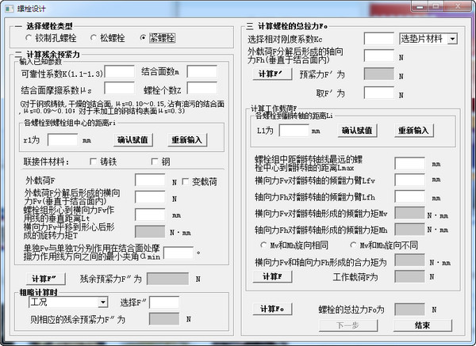Click 重新输入 next to L1 field
This screenshot has height=346, width=476.
pos(414,131)
